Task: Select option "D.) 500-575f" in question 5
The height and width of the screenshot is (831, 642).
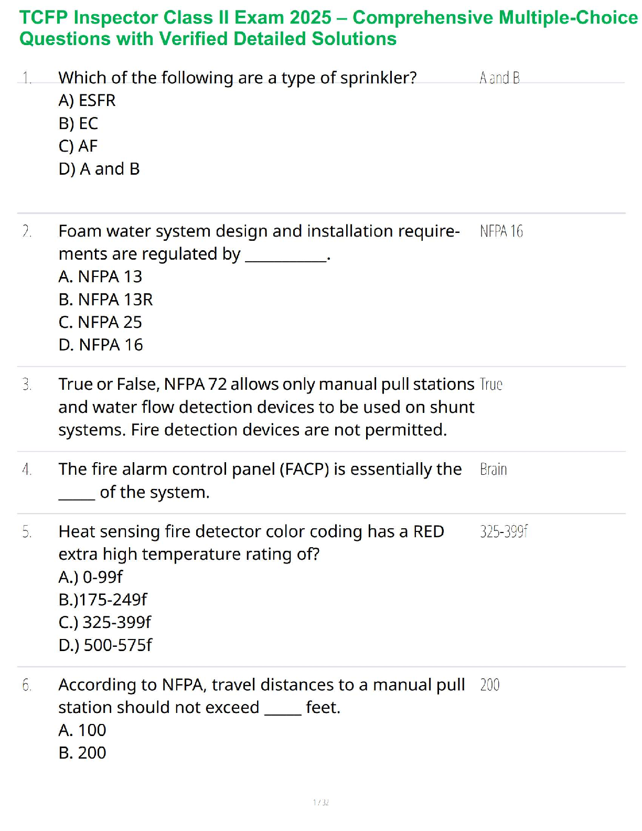Action: 105,645
